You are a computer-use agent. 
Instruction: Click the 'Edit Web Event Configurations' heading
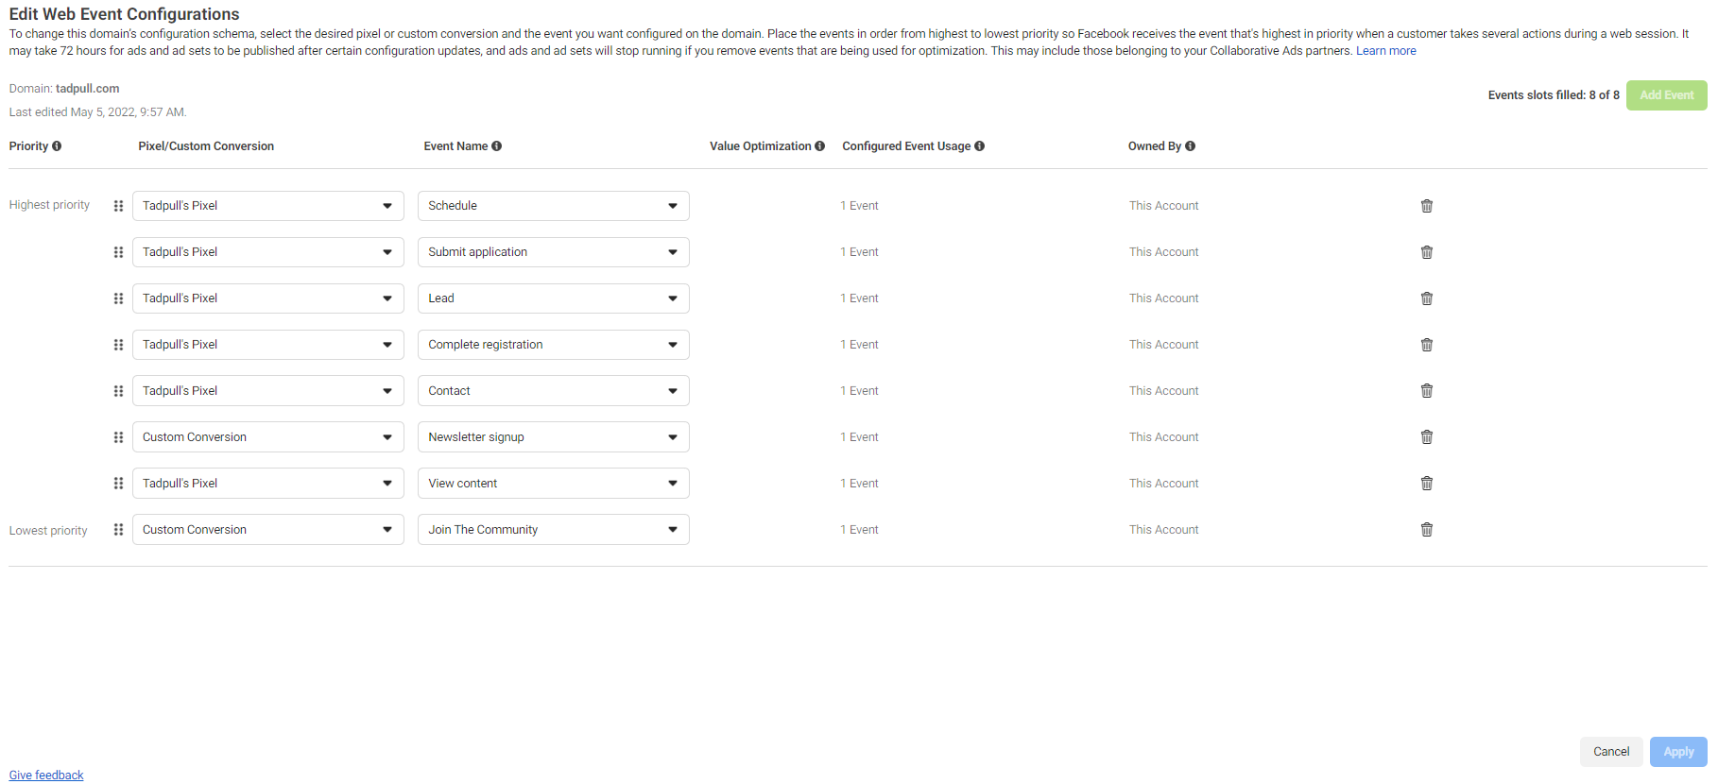tap(124, 14)
